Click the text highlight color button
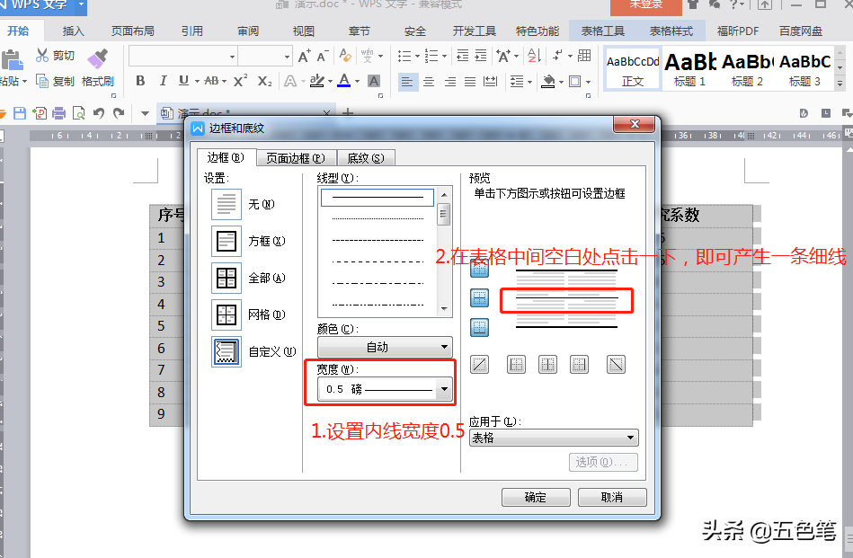 point(317,81)
